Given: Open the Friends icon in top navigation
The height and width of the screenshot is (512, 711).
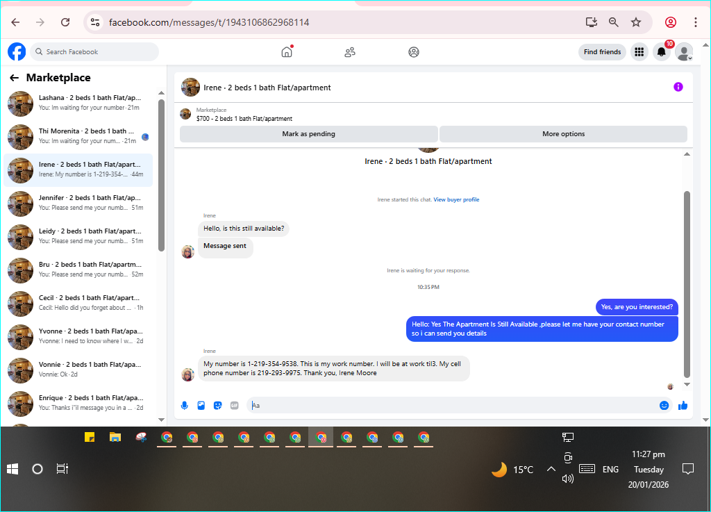Looking at the screenshot, I should (350, 52).
